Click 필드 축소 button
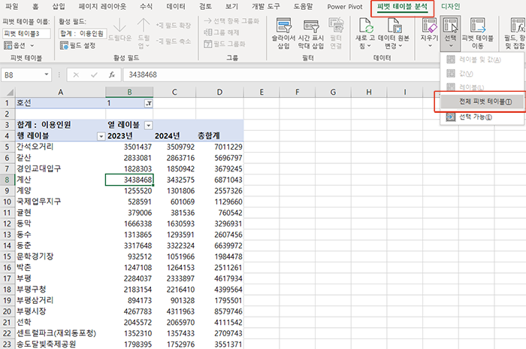Viewport: 526px width, 349px height. click(174, 41)
